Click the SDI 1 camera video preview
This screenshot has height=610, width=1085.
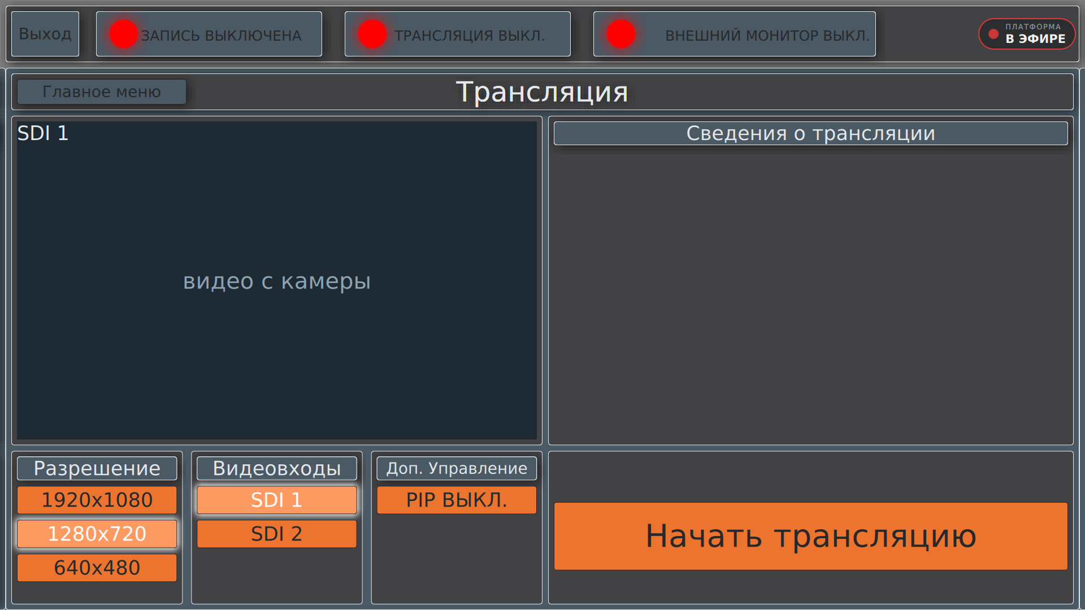pyautogui.click(x=277, y=281)
